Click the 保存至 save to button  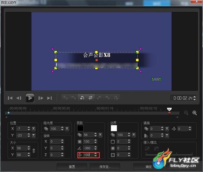tap(105, 167)
